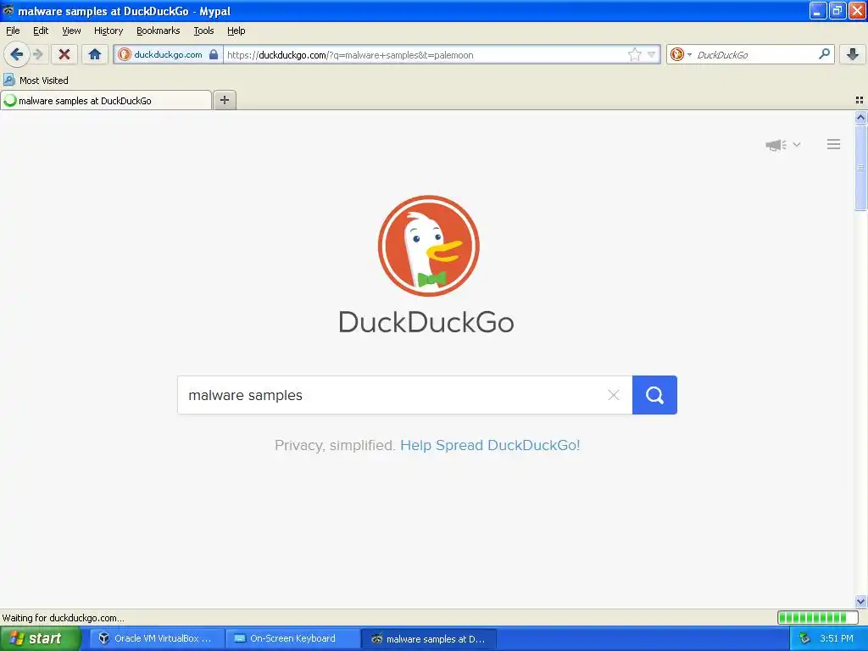Click the address bar URL field
This screenshot has height=651, width=868.
425,55
